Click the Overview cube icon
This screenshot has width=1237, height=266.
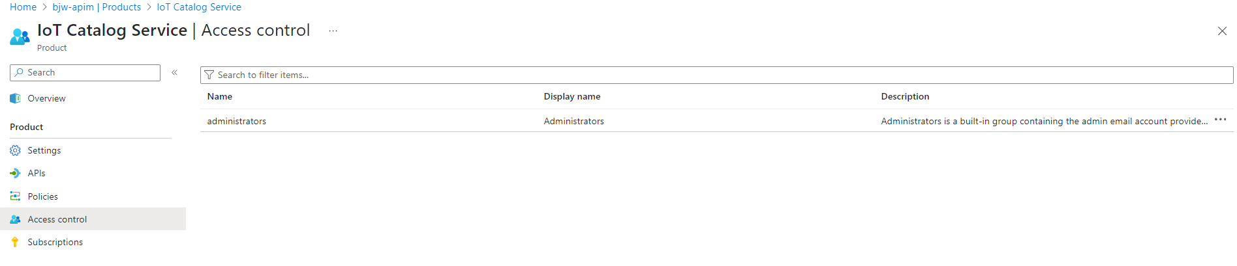[x=15, y=99]
